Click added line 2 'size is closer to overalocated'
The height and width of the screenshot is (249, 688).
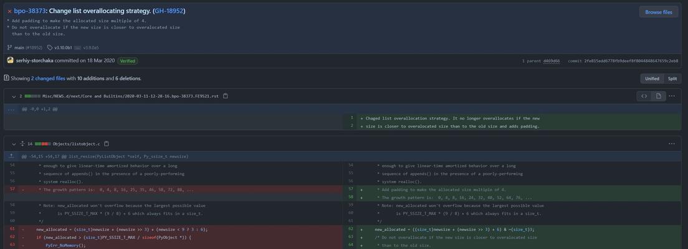(452, 127)
